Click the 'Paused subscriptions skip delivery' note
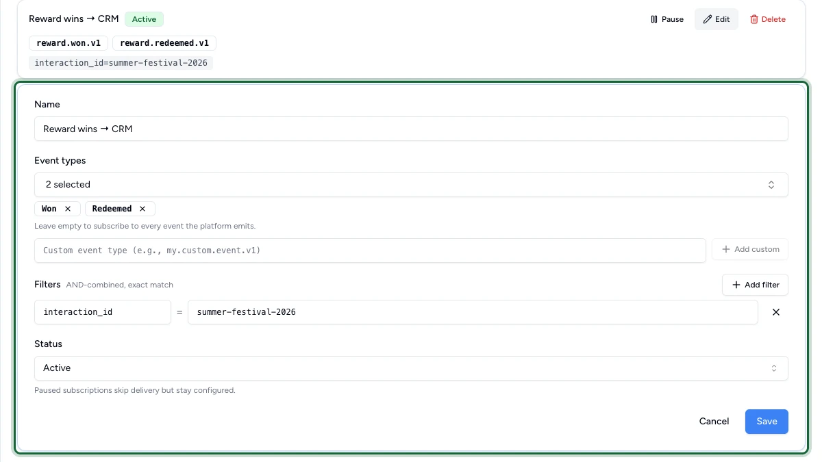The image size is (822, 462). pos(135,390)
